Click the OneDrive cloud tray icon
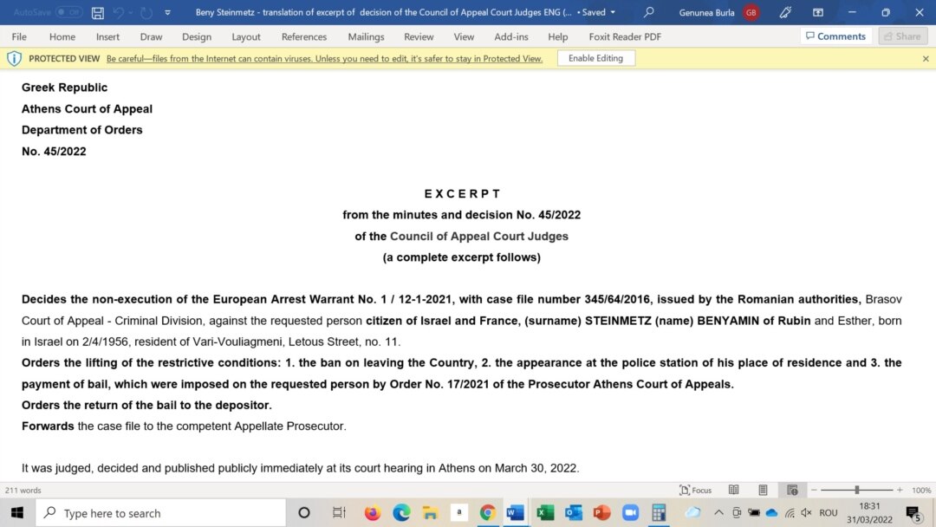Image resolution: width=936 pixels, height=527 pixels. [772, 512]
